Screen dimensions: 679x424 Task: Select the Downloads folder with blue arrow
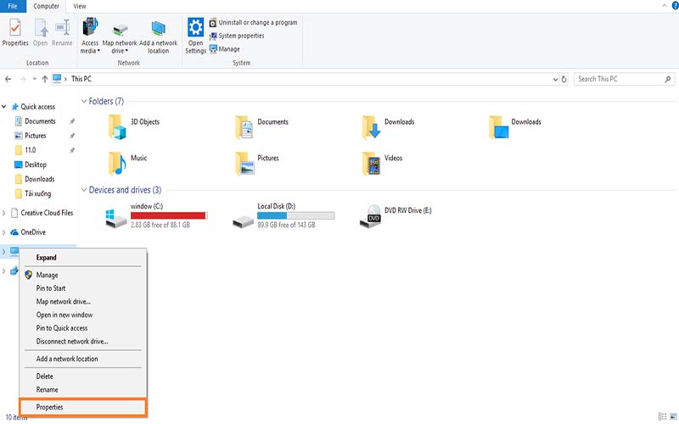[371, 127]
